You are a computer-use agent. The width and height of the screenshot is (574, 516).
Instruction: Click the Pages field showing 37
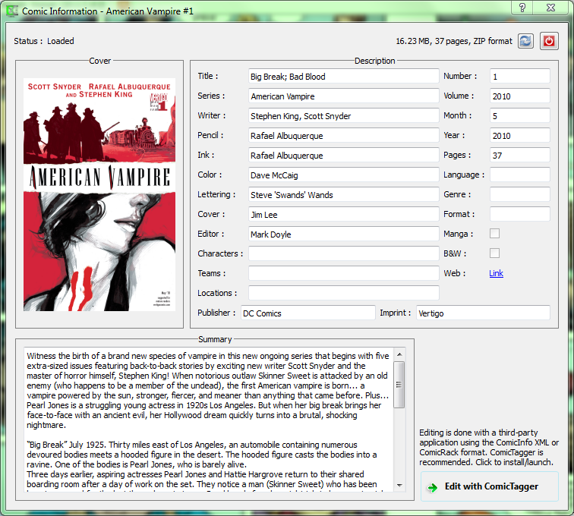(x=520, y=155)
